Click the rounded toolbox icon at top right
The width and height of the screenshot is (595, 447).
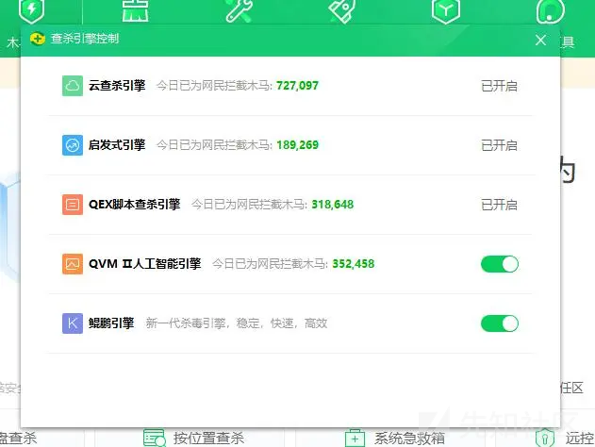pos(551,10)
